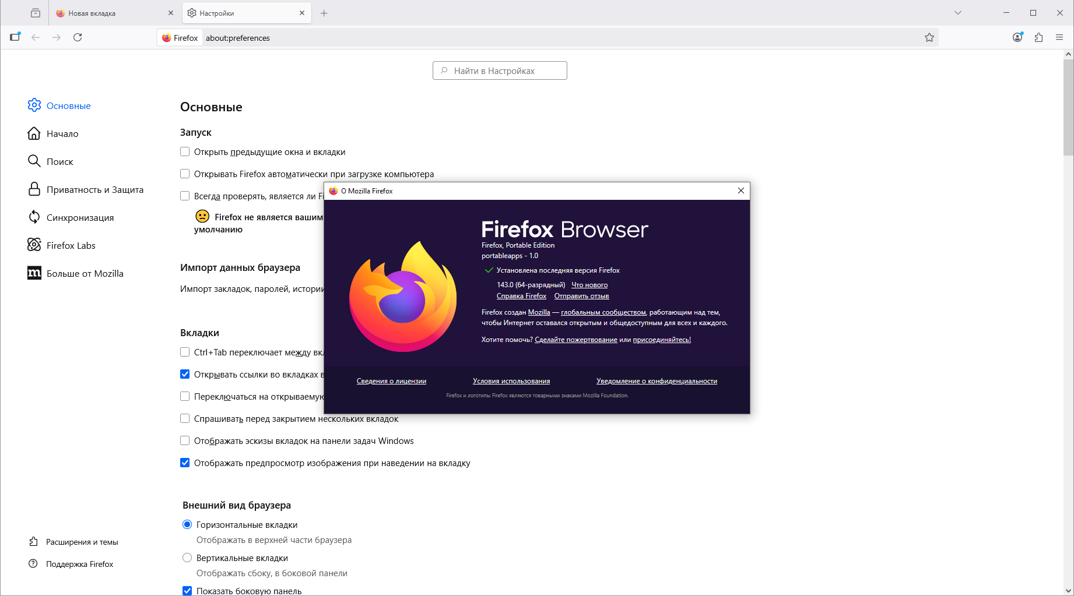Enable Спрашивать перед закрытием нескольких вкладок
This screenshot has width=1074, height=596.
pyautogui.click(x=185, y=418)
